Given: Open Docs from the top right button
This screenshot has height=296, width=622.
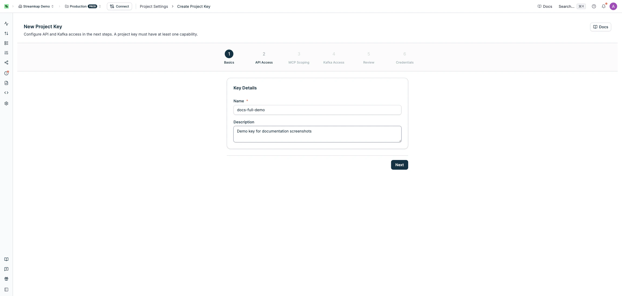Looking at the screenshot, I should click(x=601, y=27).
